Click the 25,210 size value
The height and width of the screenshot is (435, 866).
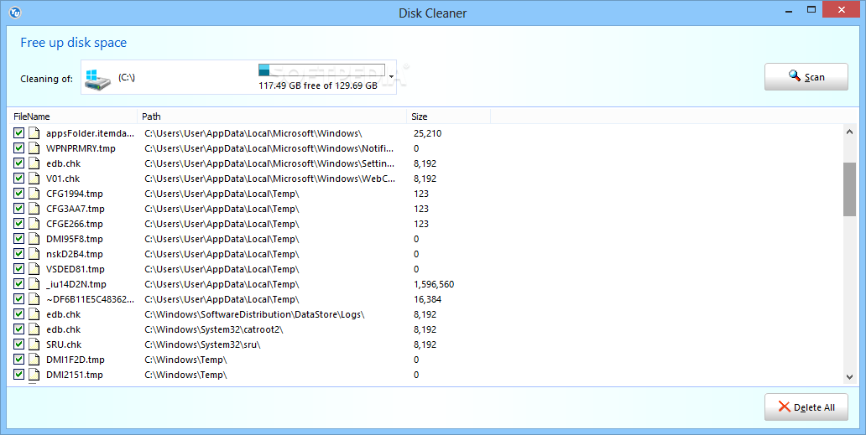click(427, 133)
